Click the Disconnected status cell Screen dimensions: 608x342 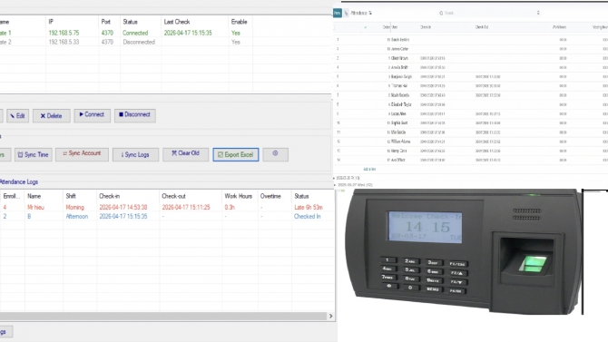[x=139, y=42]
